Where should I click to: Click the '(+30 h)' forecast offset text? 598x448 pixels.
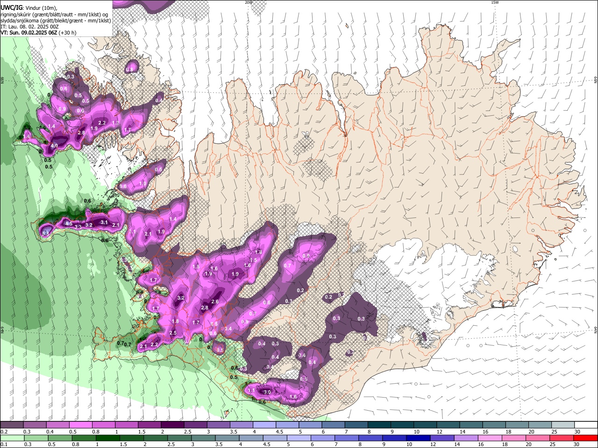tap(67, 33)
